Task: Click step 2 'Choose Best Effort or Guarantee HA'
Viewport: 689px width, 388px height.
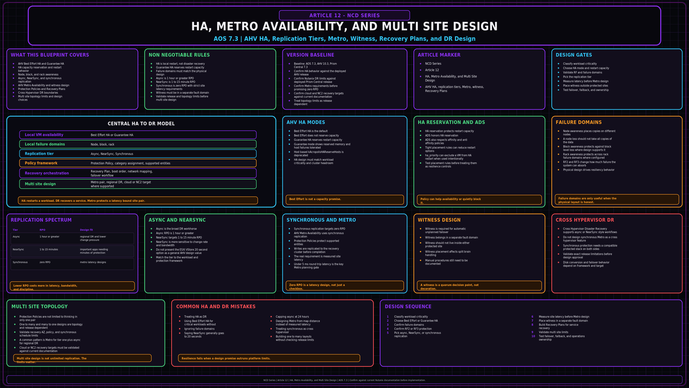Action: click(416, 321)
